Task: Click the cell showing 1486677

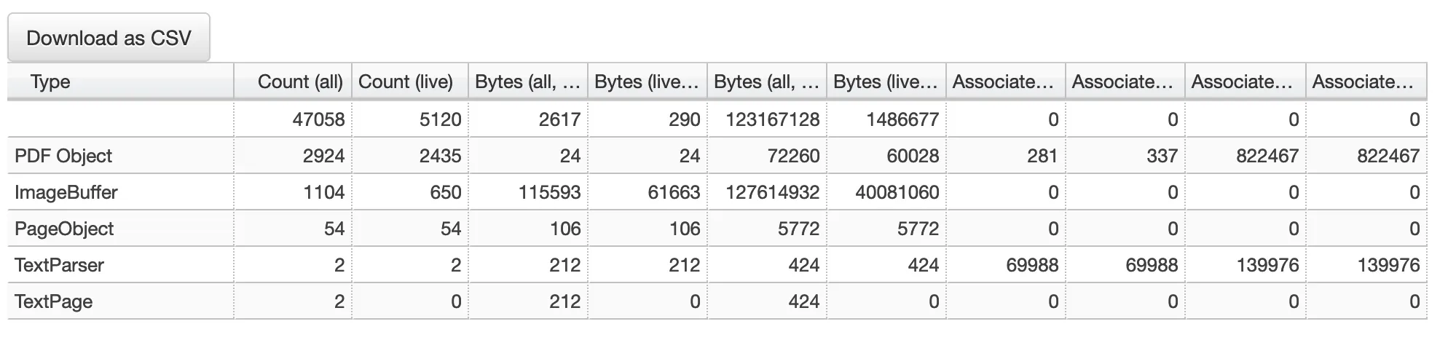Action: point(902,119)
